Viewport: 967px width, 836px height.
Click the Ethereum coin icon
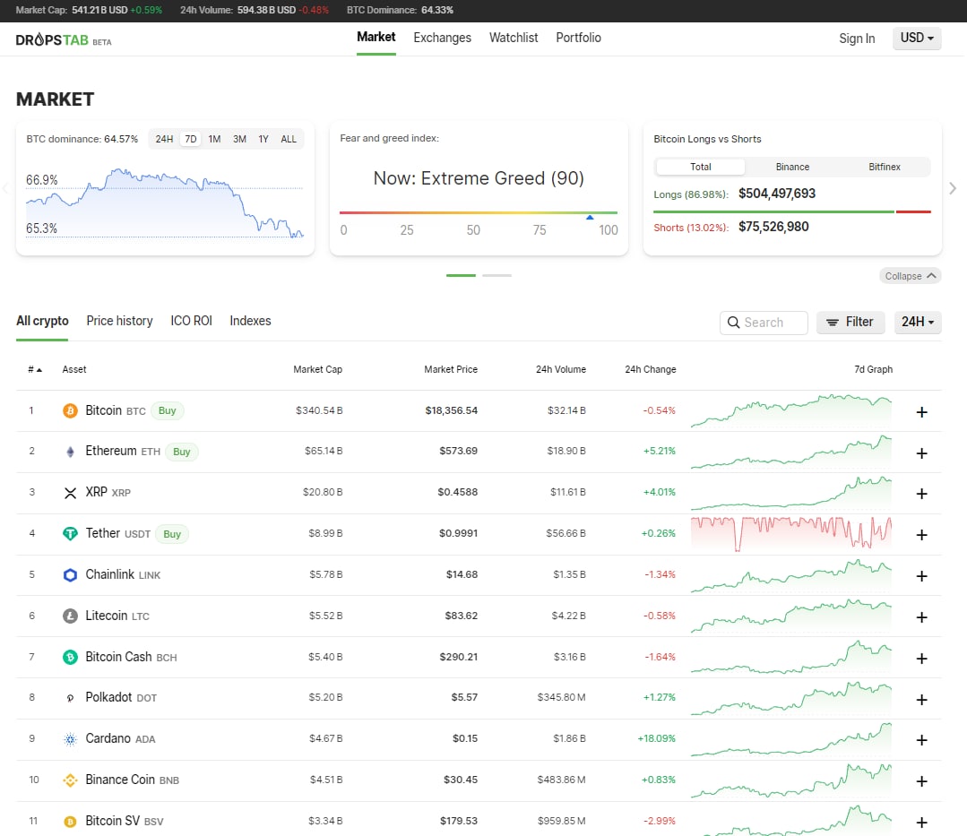point(70,452)
